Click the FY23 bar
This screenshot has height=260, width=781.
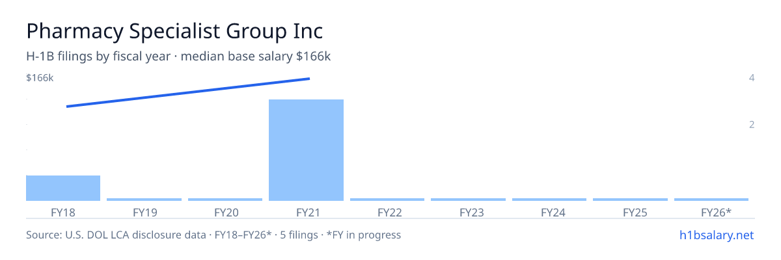468,200
